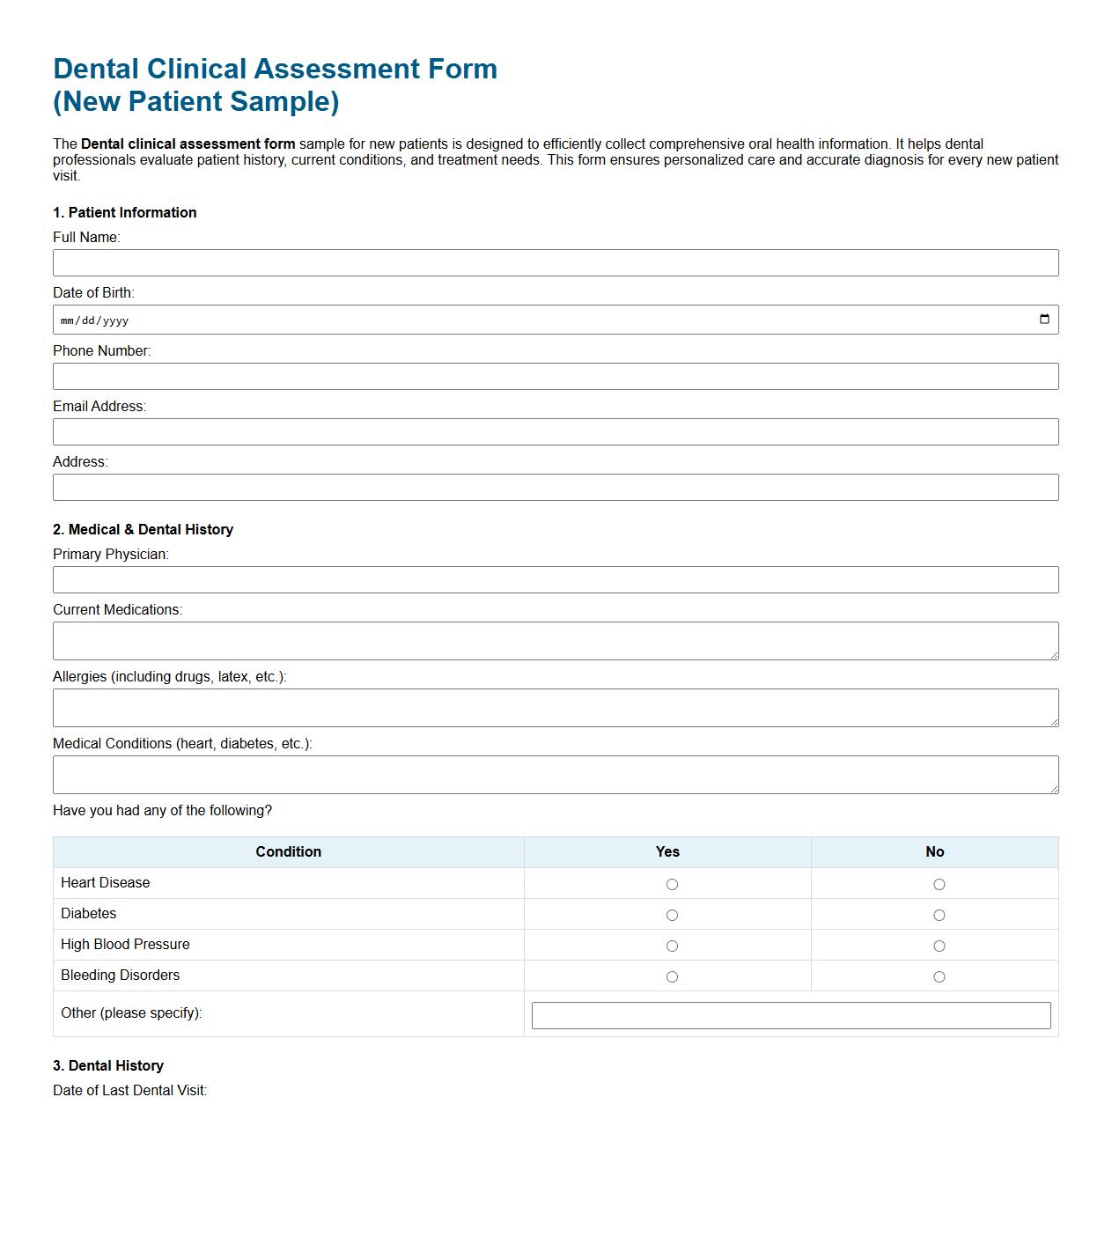
Task: Click the Medical Conditions text area
Action: [555, 773]
